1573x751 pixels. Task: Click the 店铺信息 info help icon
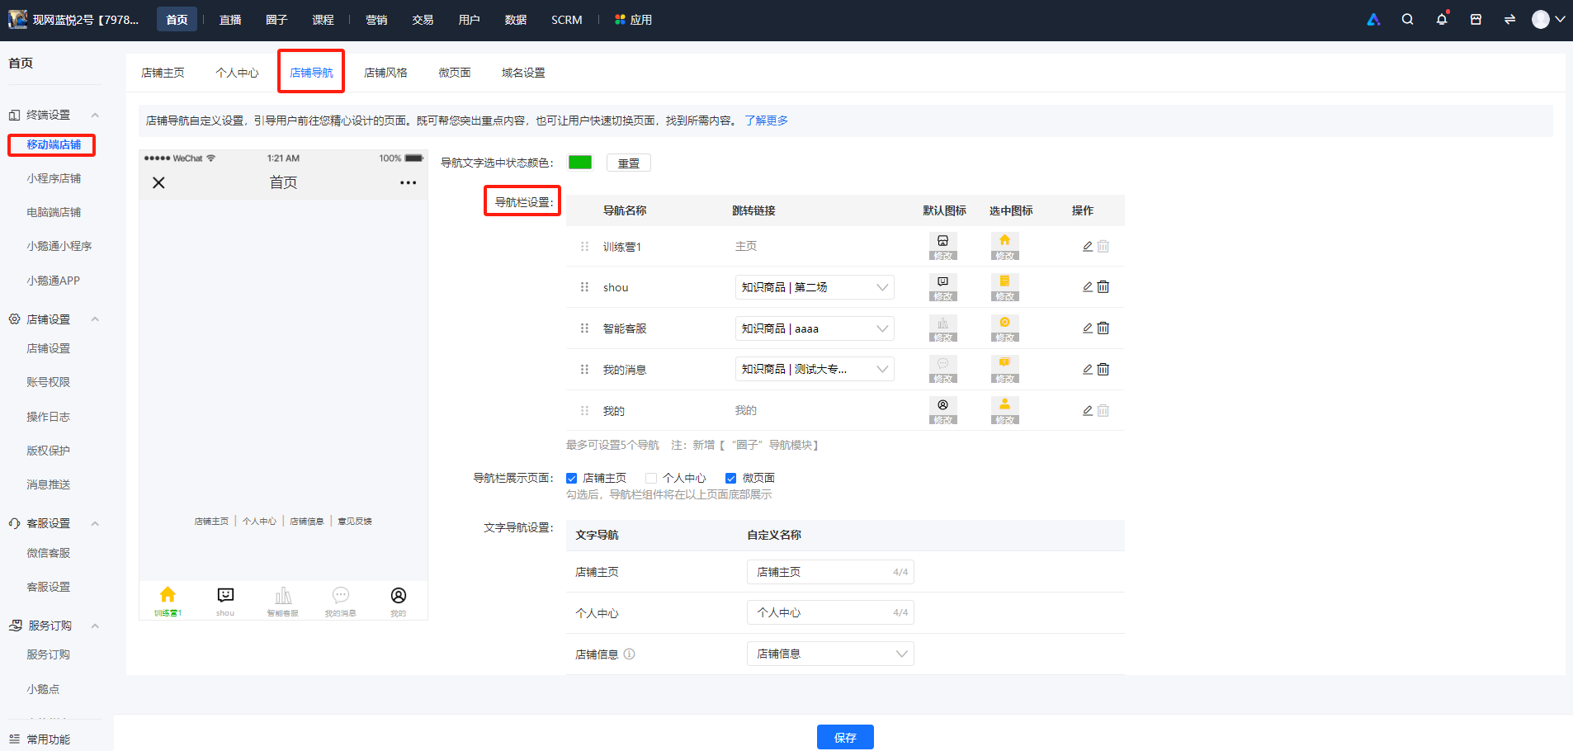(630, 654)
